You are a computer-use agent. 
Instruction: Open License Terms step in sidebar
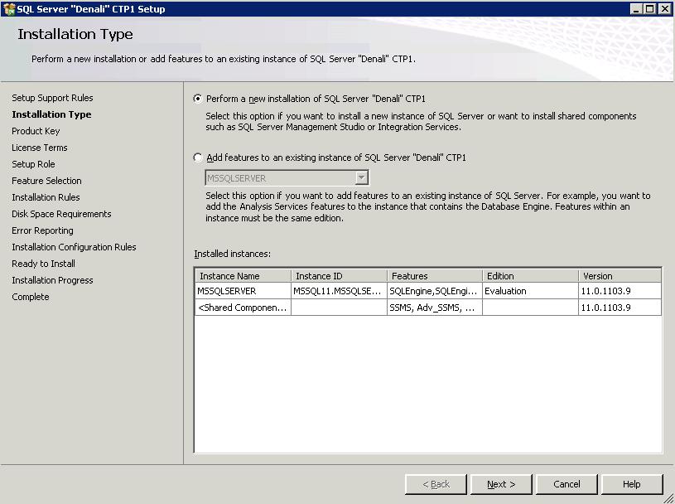pos(40,148)
